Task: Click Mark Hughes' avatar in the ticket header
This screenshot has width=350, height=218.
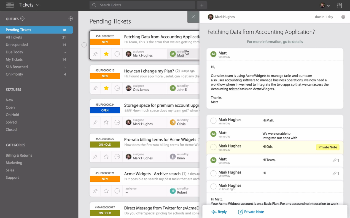Action: pos(211,17)
